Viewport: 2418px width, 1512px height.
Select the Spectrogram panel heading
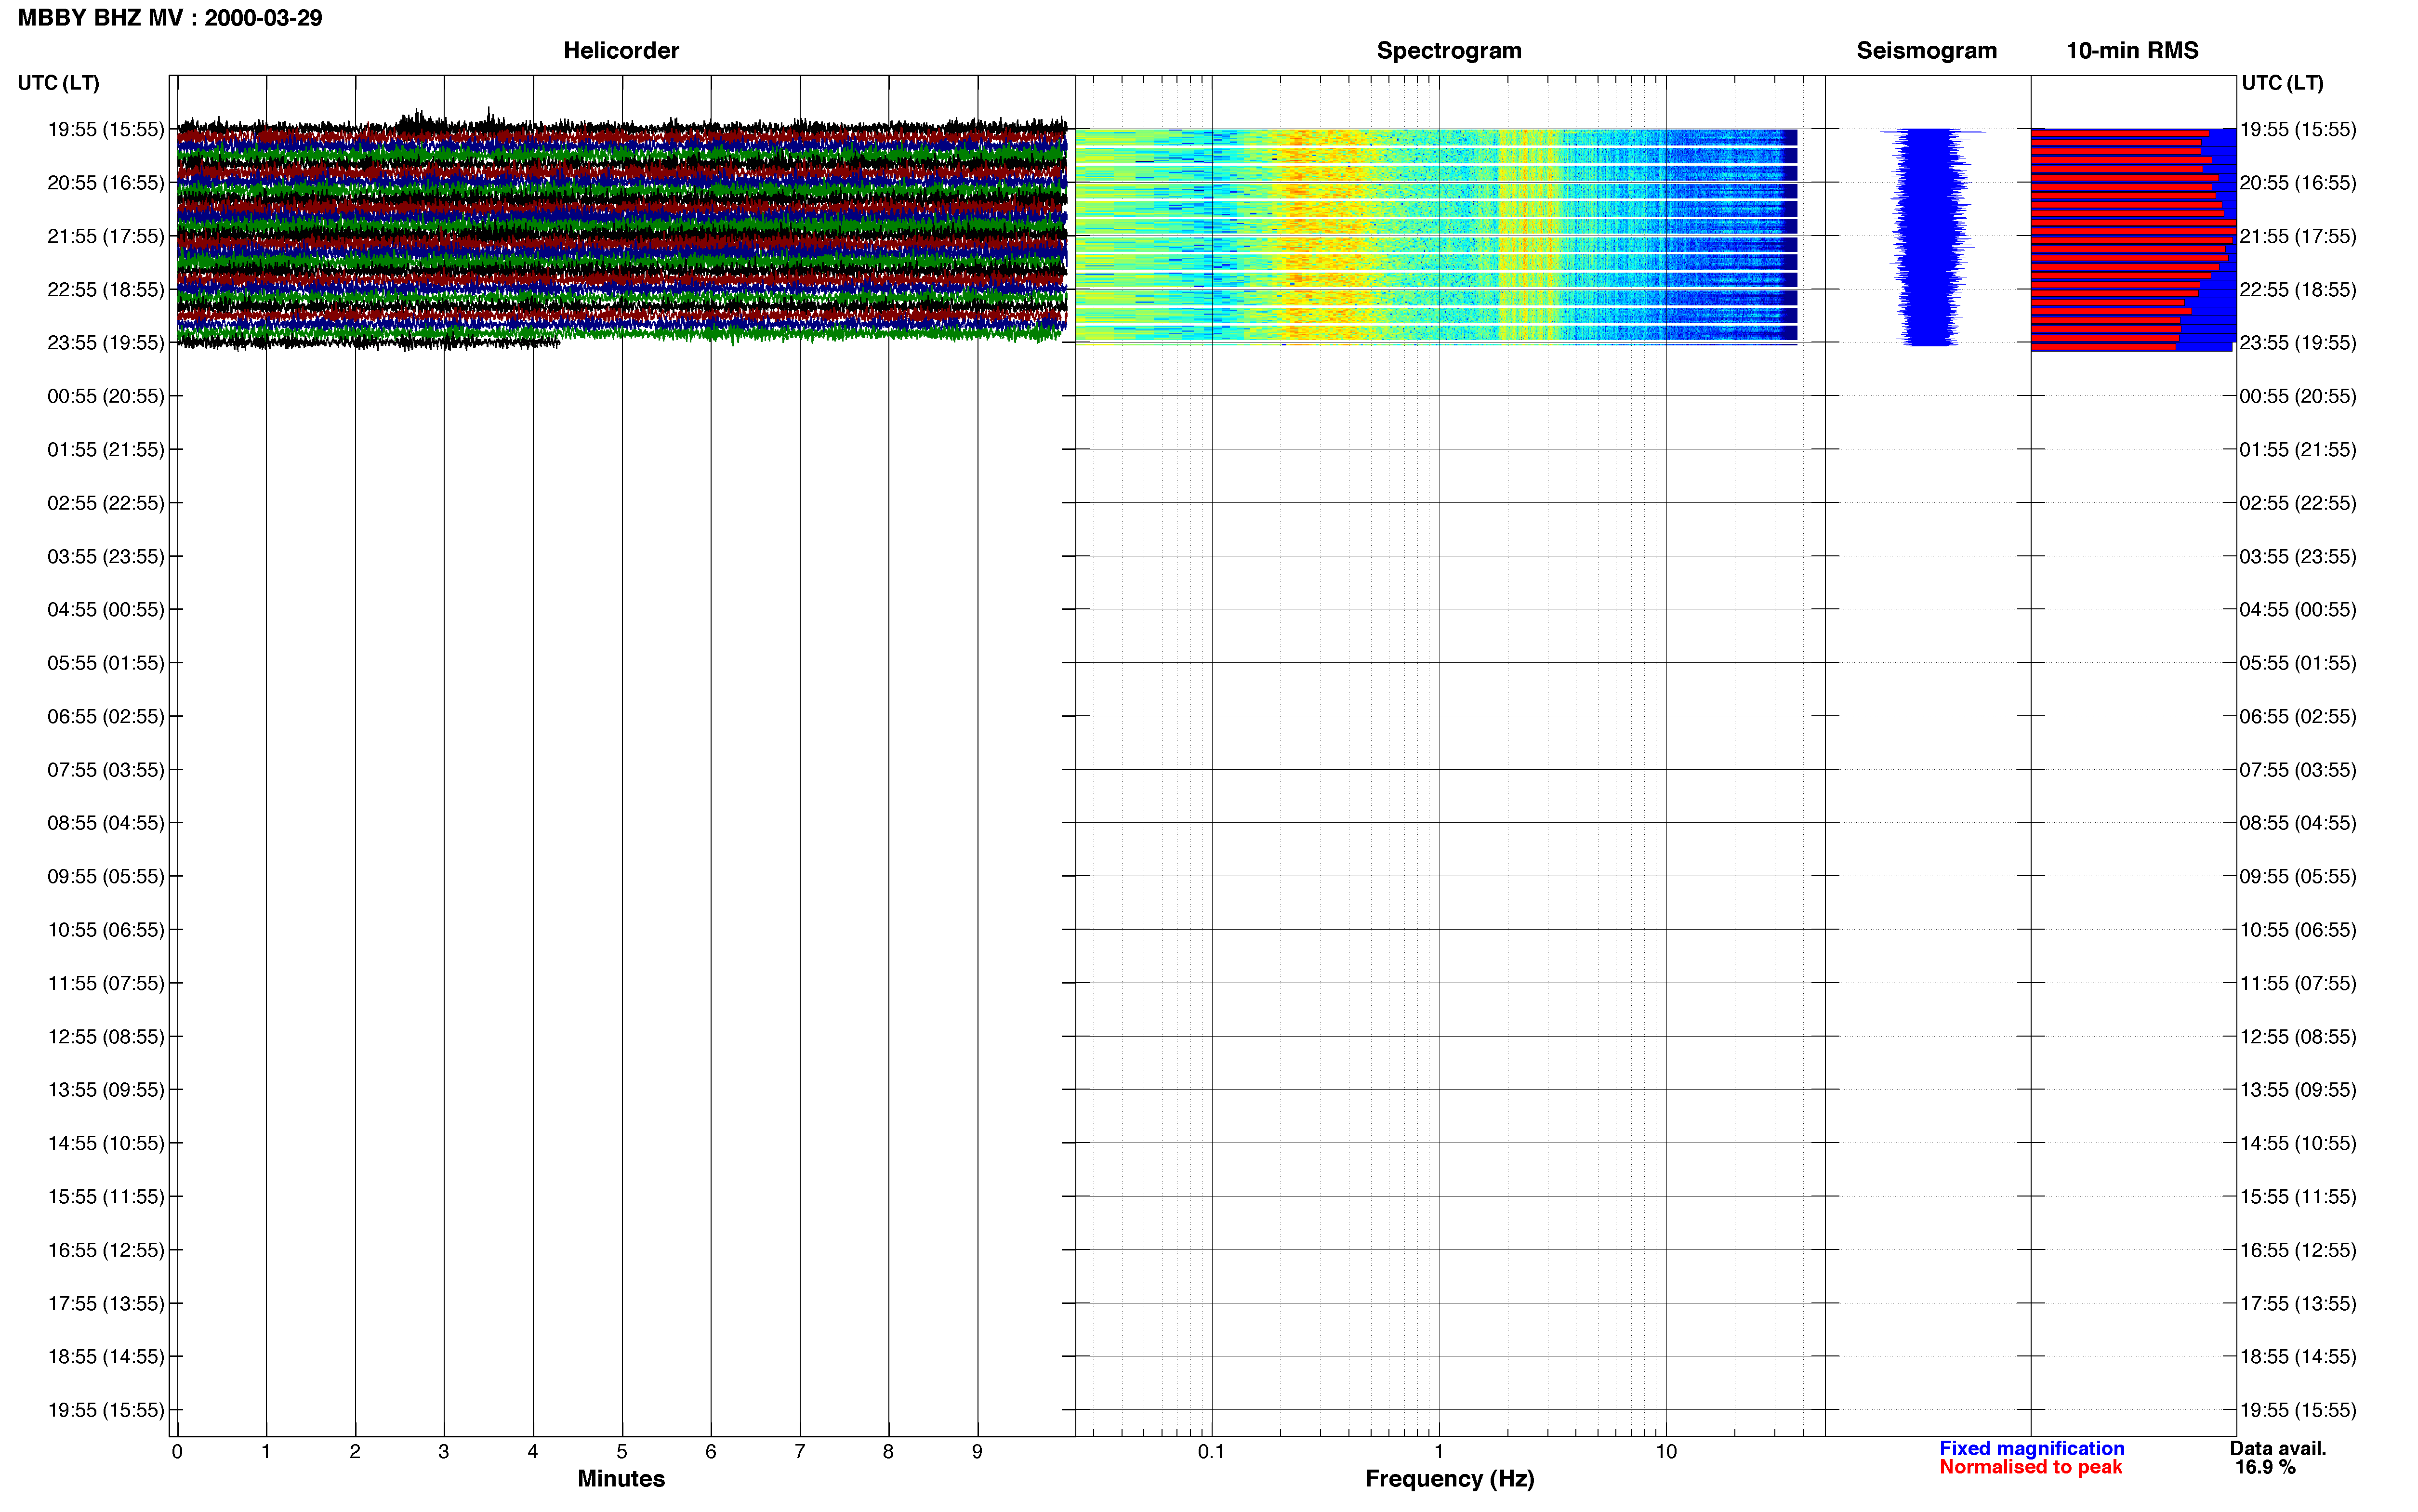pos(1449,50)
